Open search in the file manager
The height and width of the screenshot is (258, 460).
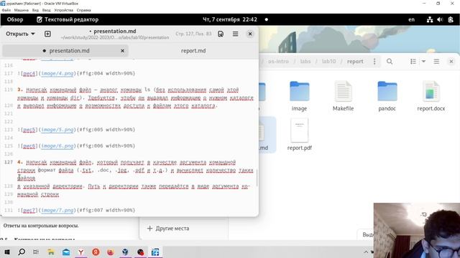tap(390, 62)
